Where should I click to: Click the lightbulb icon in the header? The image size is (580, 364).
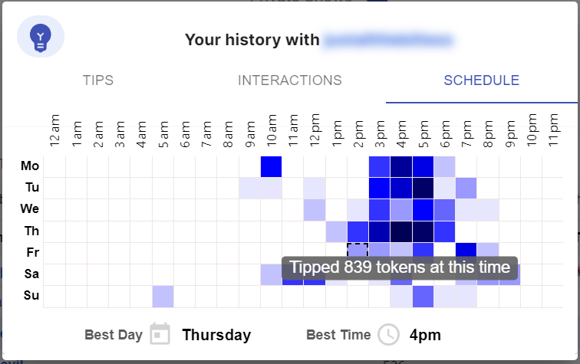tap(40, 36)
